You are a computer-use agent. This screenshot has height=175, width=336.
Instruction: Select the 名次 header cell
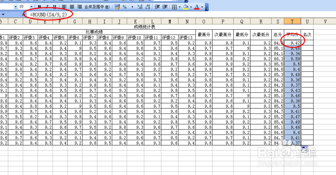[307, 34]
